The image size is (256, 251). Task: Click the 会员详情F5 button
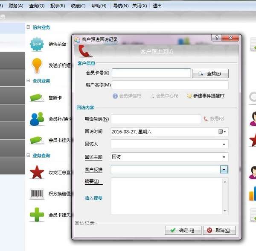(127, 96)
